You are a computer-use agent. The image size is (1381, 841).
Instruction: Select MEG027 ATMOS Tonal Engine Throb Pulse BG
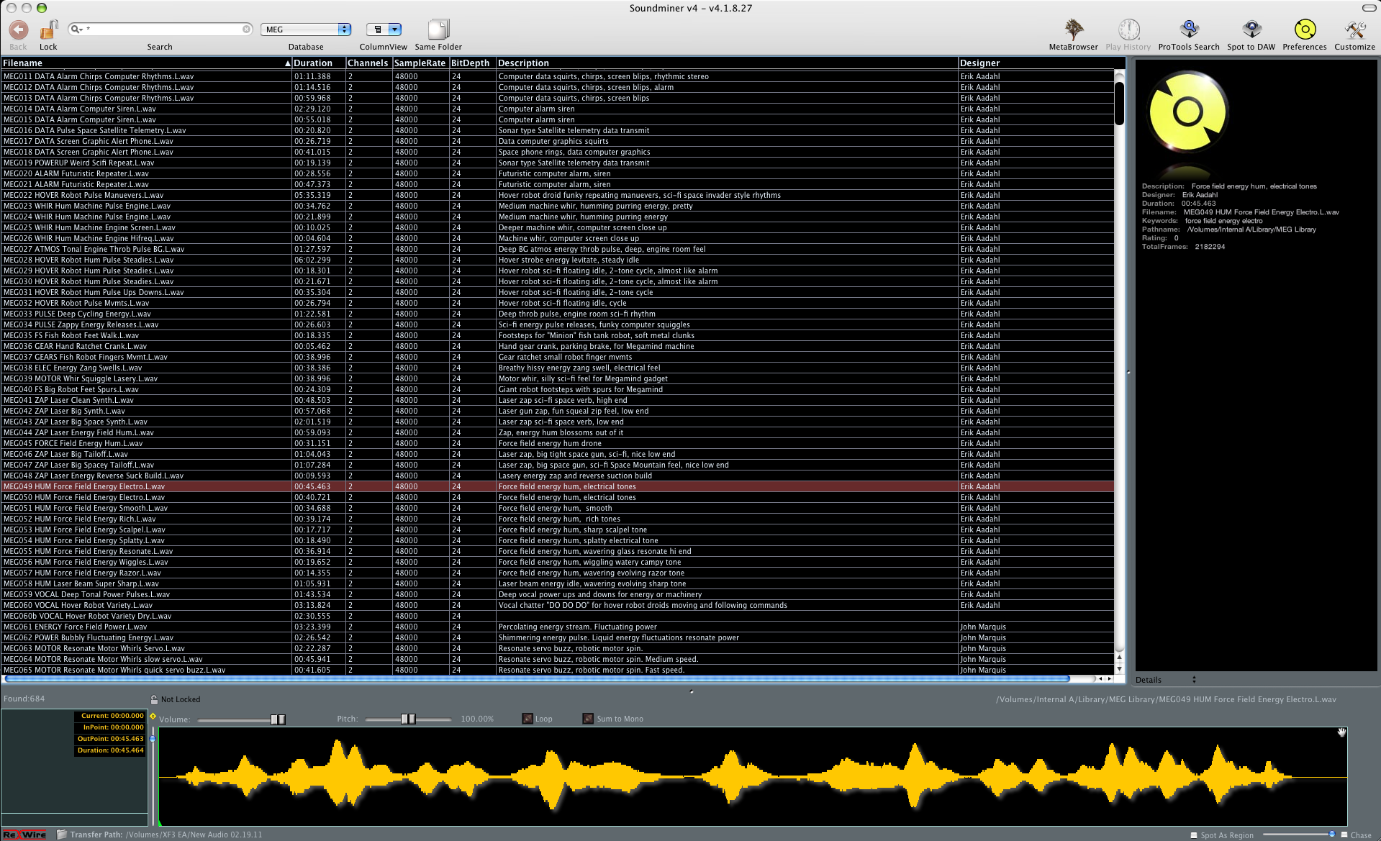click(558, 249)
